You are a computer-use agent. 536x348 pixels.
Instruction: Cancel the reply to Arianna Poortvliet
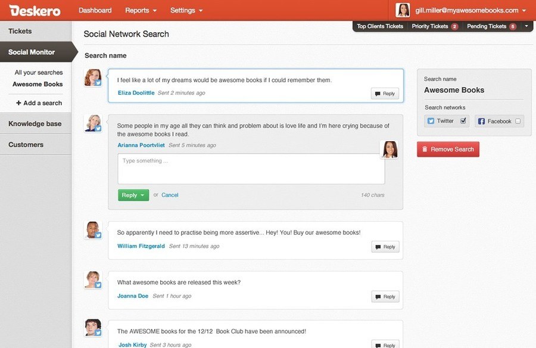click(170, 195)
